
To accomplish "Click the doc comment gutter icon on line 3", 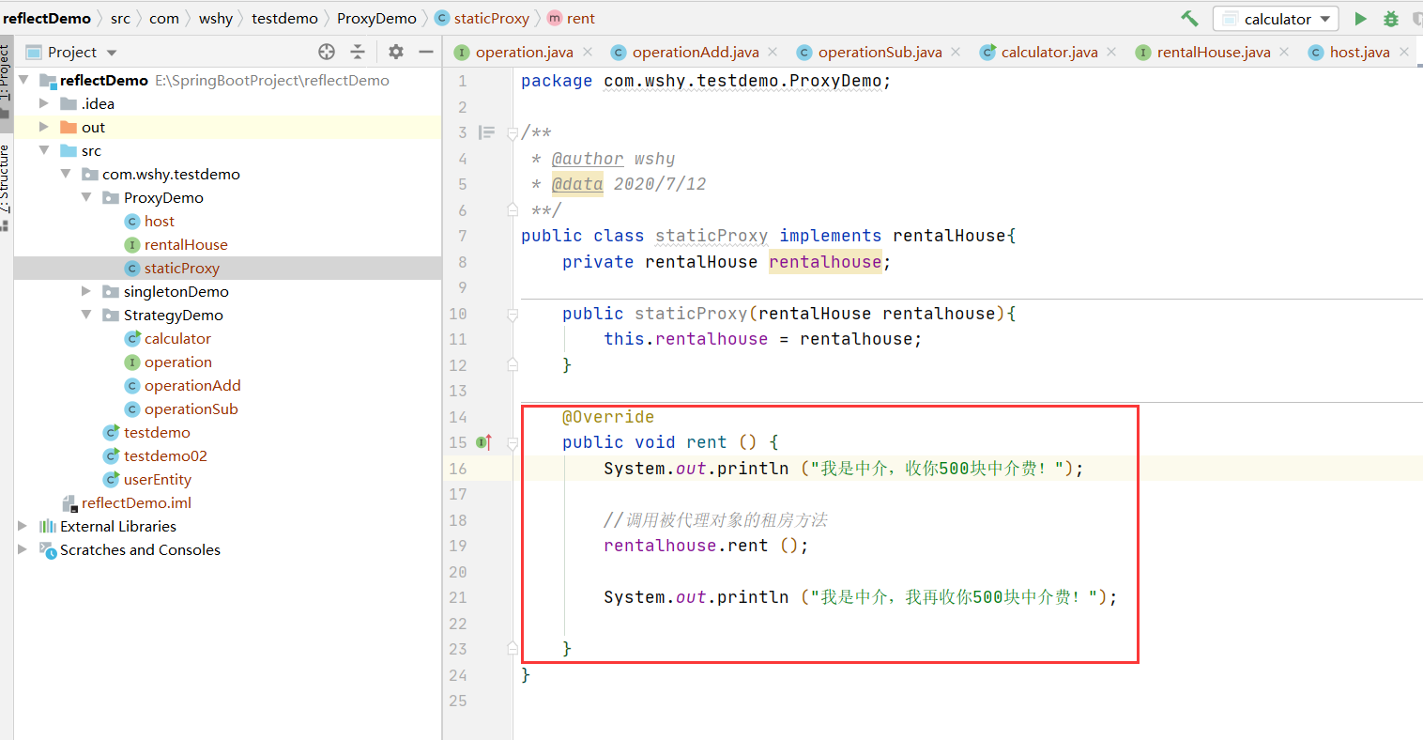I will click(x=486, y=132).
